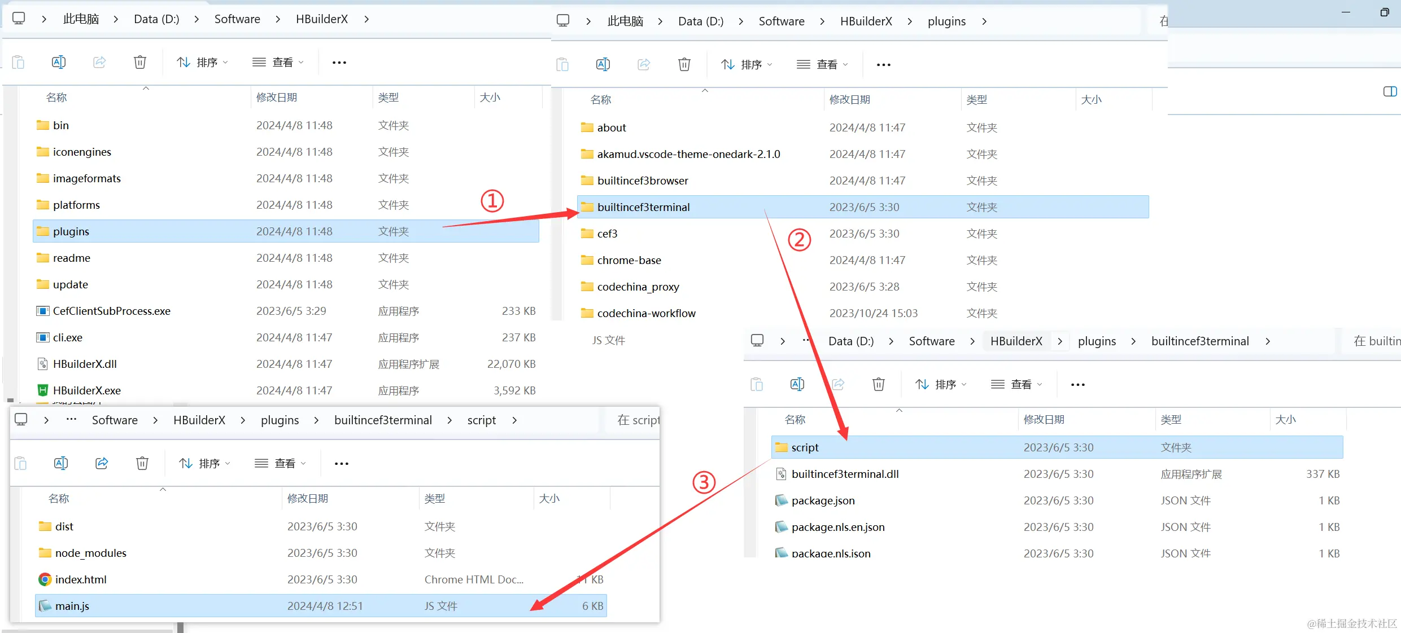Click search box in script window

pos(632,420)
